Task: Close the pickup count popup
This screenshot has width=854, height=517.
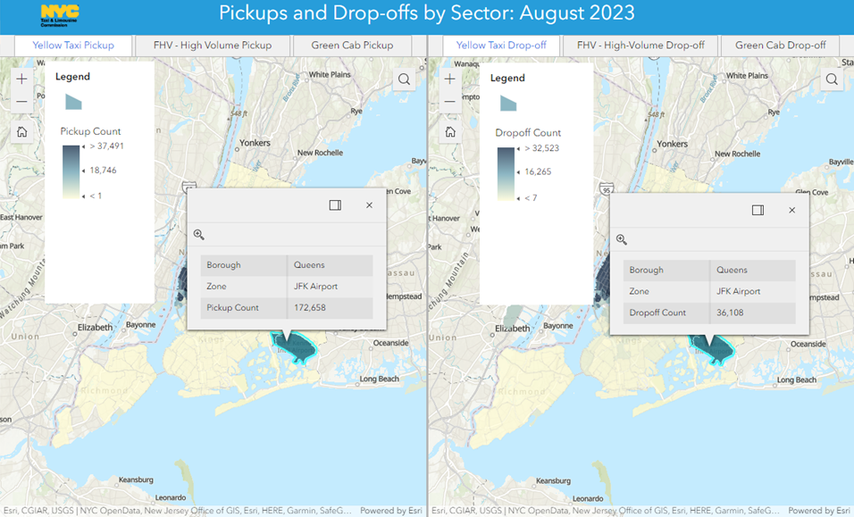Action: tap(369, 205)
